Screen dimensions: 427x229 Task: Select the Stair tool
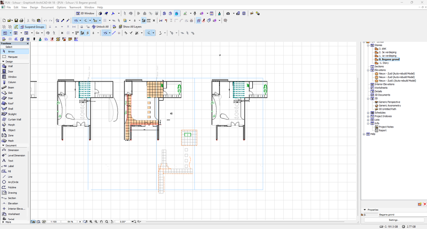click(x=11, y=98)
